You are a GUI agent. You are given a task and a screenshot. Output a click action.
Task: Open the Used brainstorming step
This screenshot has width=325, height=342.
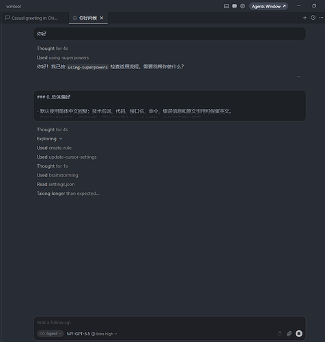[57, 175]
